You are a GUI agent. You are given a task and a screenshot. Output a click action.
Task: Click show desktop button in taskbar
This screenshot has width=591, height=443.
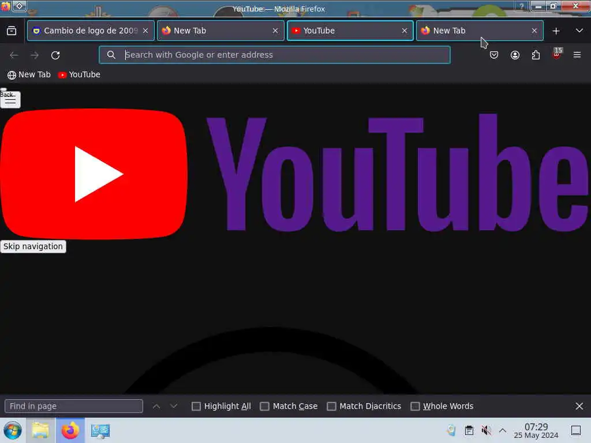pos(576,430)
